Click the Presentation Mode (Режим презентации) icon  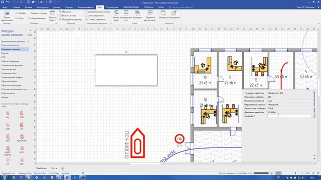tap(7, 16)
